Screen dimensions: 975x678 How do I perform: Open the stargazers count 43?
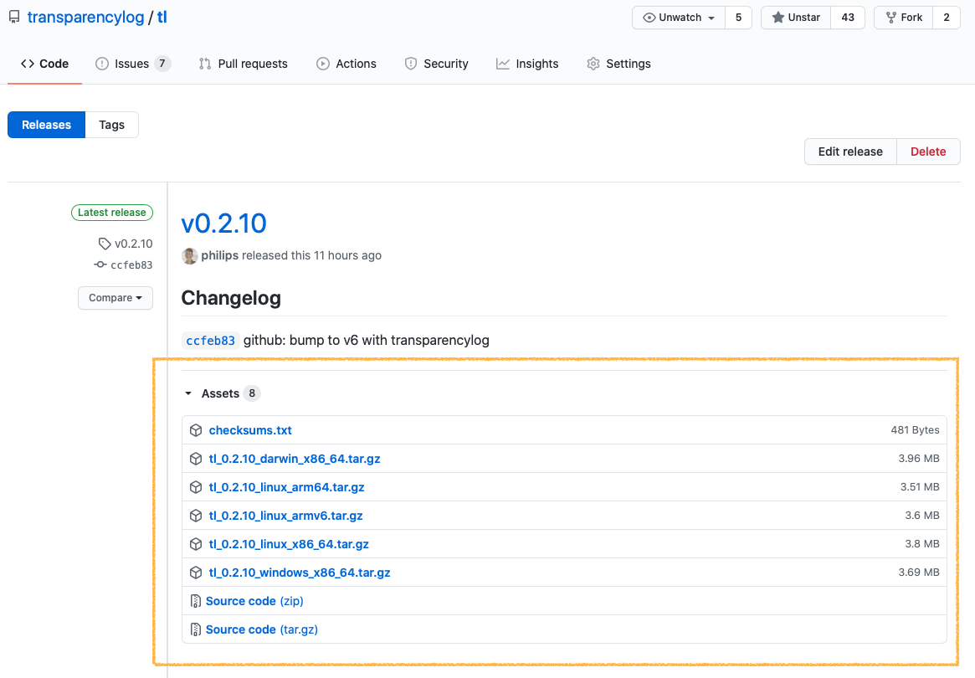click(848, 18)
